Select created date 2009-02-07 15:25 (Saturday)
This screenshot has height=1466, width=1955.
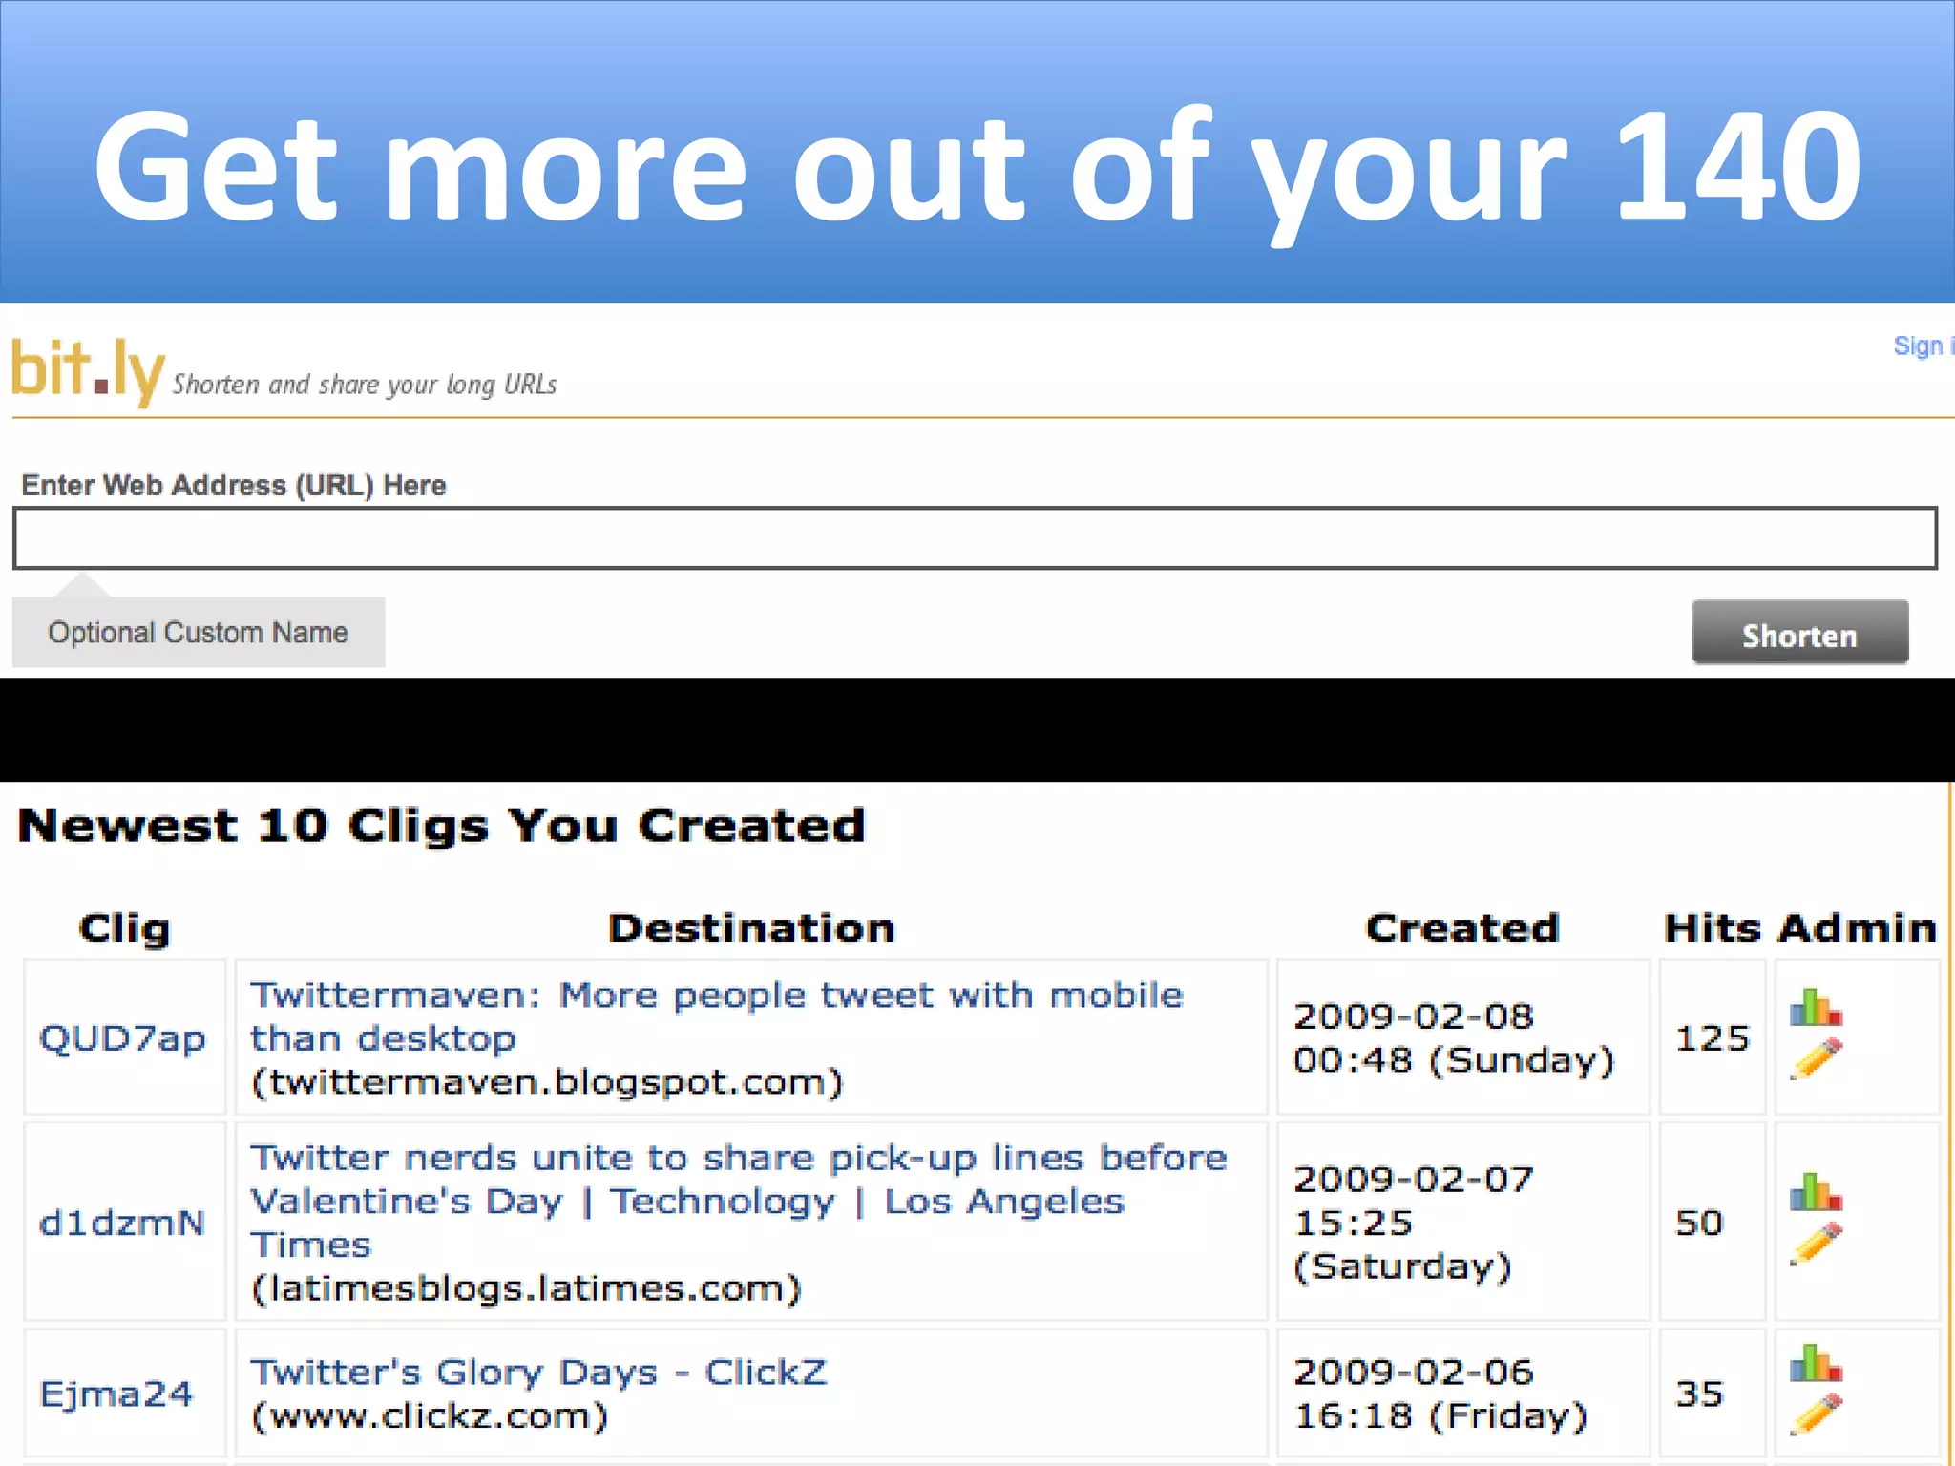(1414, 1223)
